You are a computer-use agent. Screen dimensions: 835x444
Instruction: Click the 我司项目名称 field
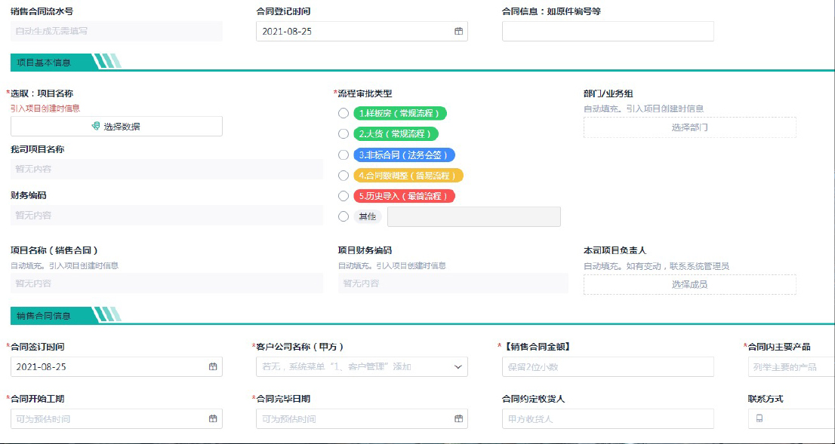167,169
